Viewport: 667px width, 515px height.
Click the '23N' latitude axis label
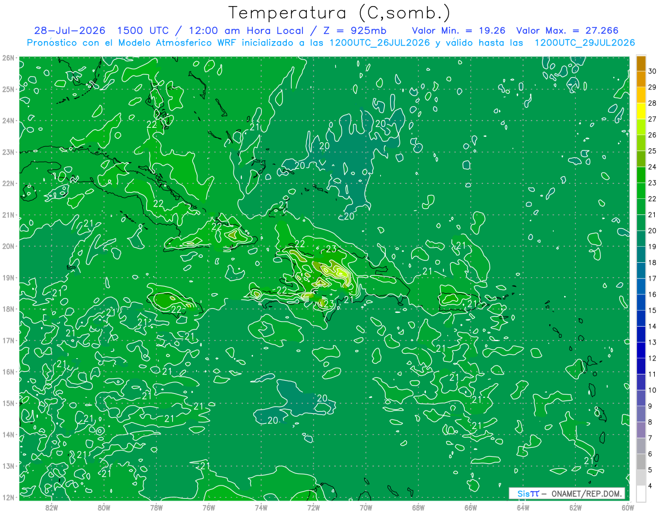click(x=8, y=152)
